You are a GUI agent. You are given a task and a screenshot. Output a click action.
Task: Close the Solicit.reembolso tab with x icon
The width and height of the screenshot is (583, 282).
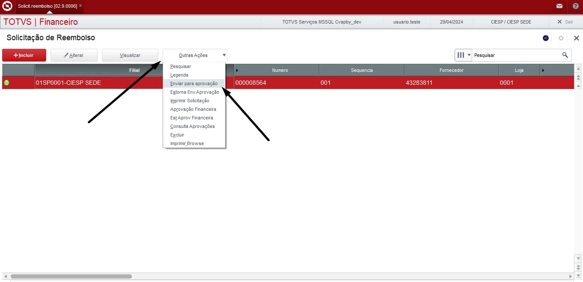(80, 6)
